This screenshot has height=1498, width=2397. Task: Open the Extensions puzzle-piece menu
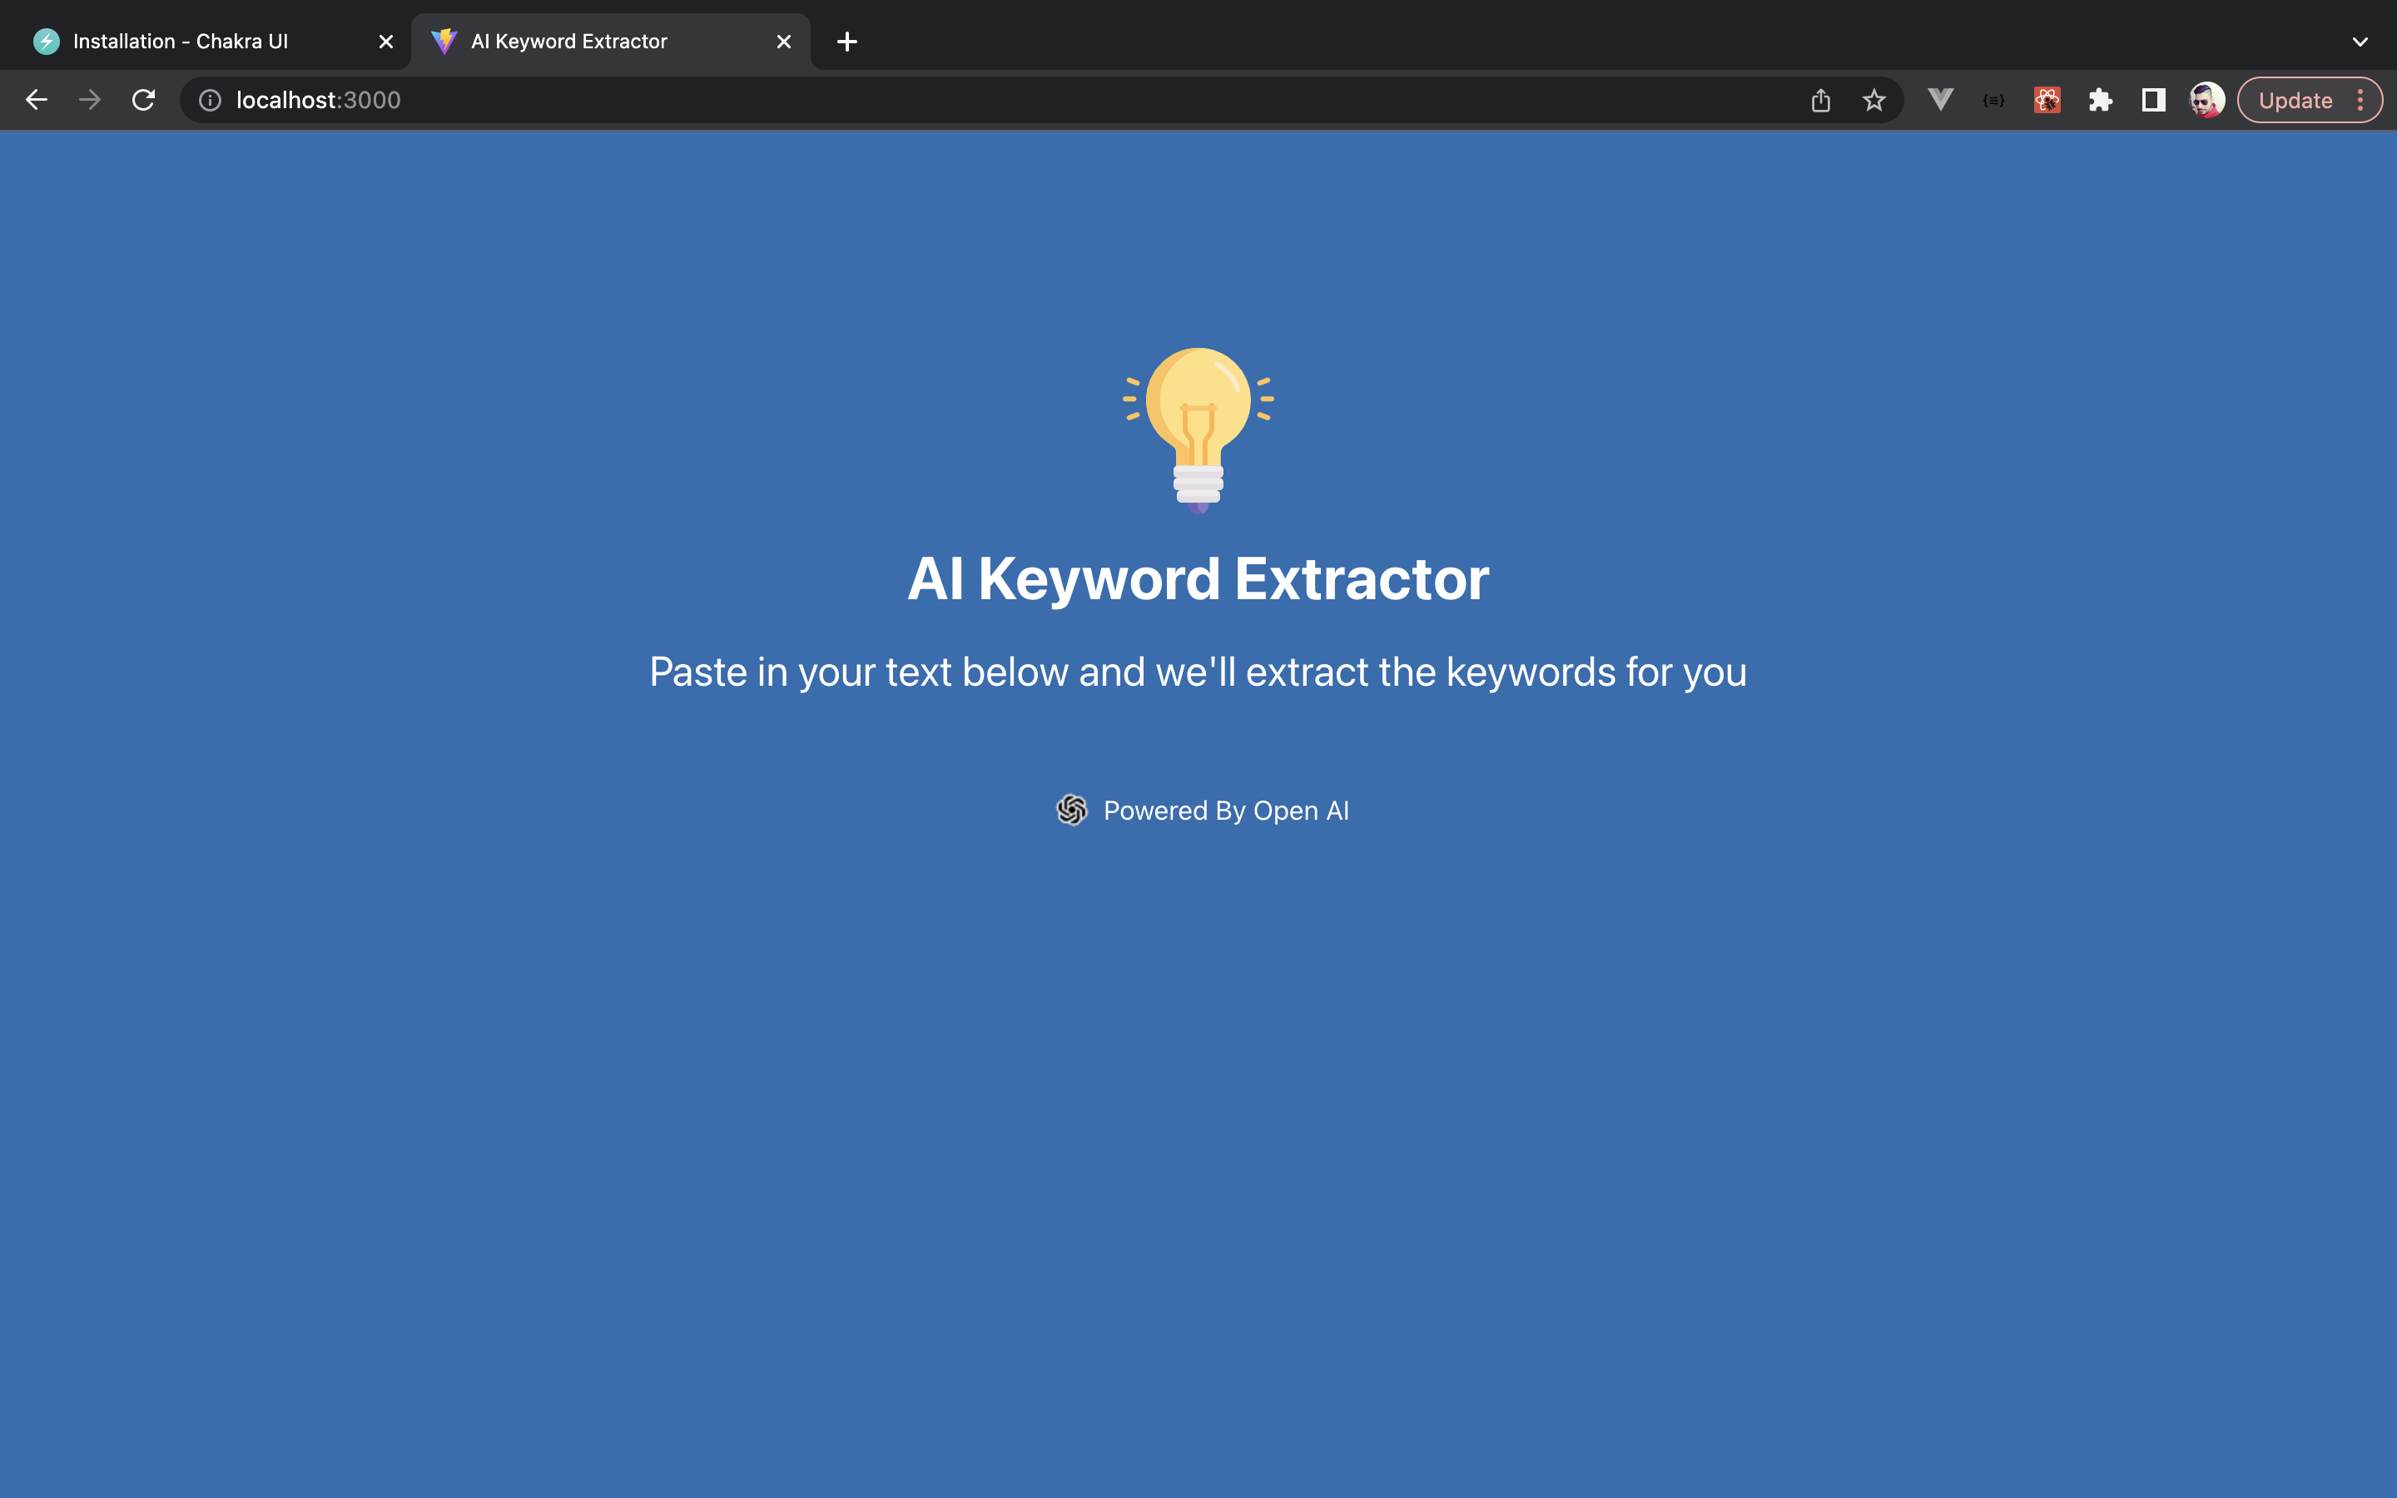pyautogui.click(x=2101, y=99)
